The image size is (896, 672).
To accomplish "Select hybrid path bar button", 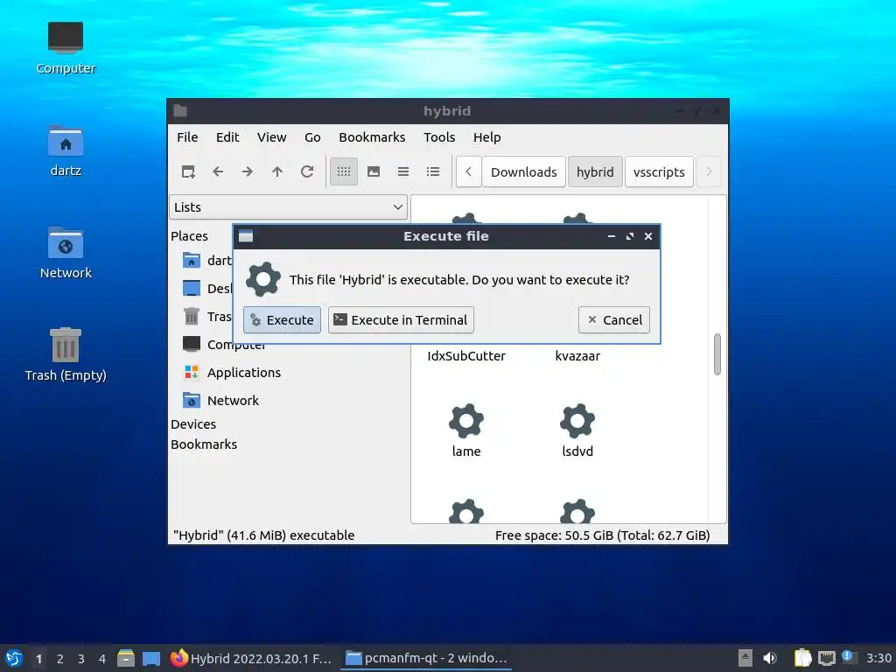I will pos(595,172).
